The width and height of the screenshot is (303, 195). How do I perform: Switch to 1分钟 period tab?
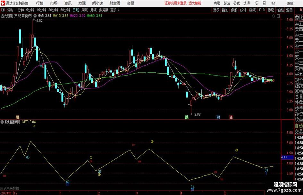[x=20, y=10]
